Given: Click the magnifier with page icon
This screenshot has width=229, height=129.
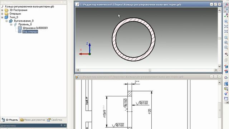Looking at the screenshot, I should (226, 38).
